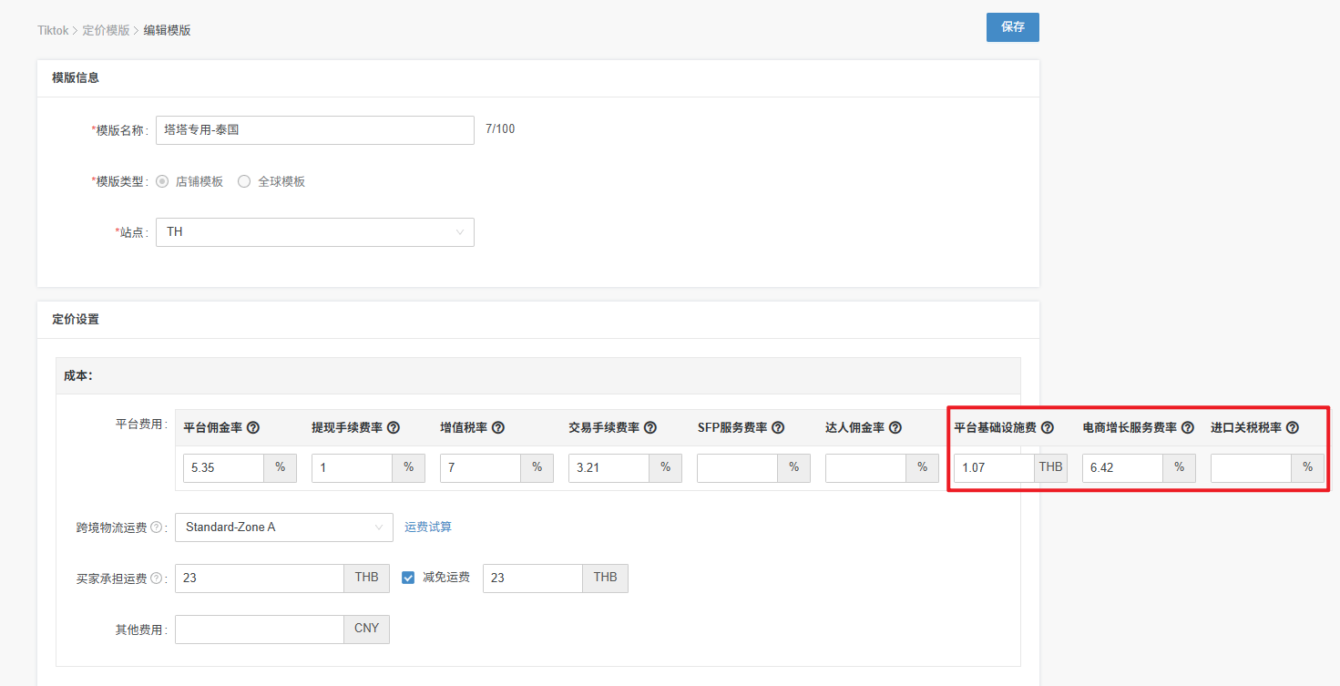Image resolution: width=1340 pixels, height=686 pixels.
Task: Show help for 达人佣金率
Action: tap(895, 427)
